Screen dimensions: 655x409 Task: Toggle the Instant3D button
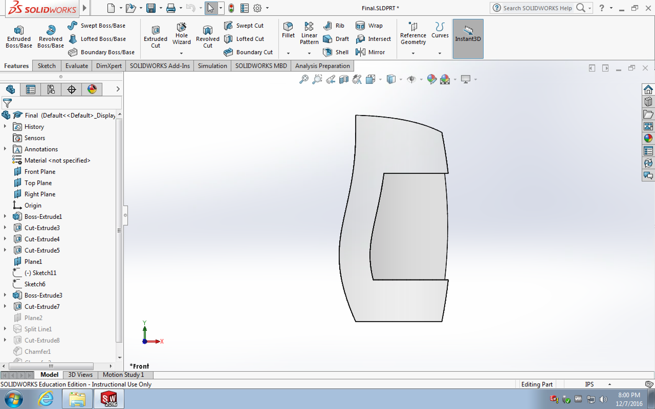coord(468,39)
